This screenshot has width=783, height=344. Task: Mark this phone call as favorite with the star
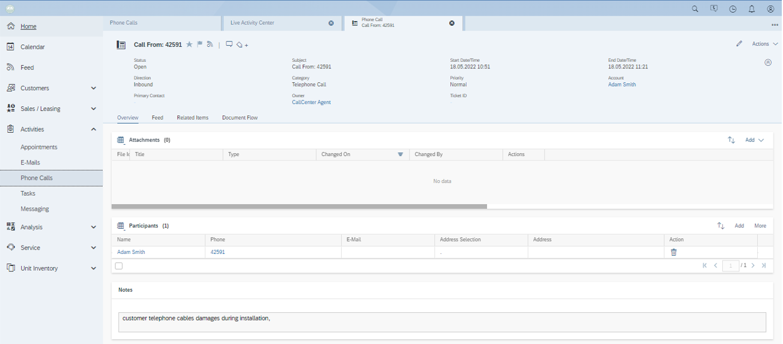[189, 44]
